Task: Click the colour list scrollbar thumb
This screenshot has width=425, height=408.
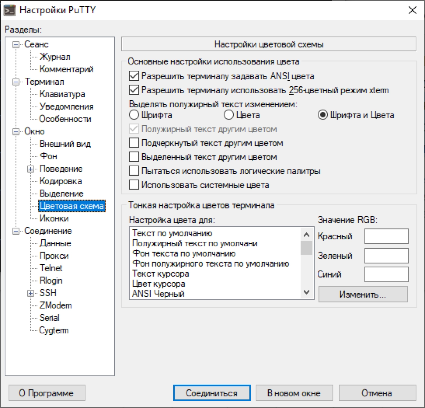Action: coord(306,248)
